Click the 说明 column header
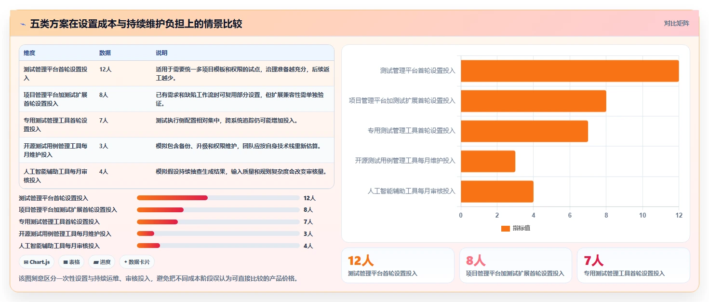 pos(161,53)
